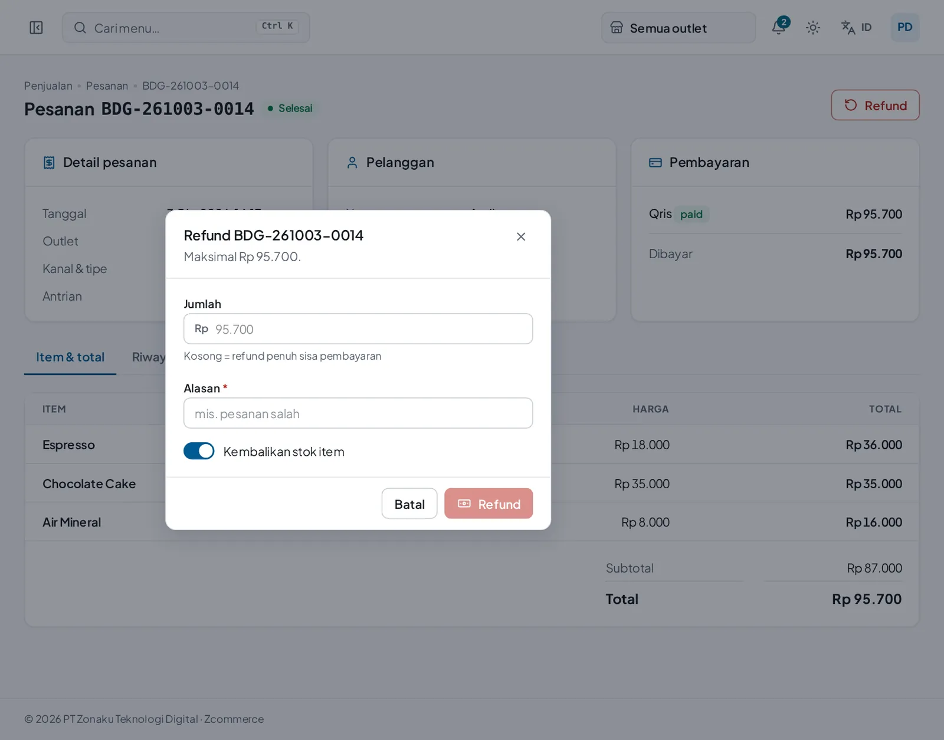The width and height of the screenshot is (944, 740).
Task: Click the Selesai status badge
Action: [290, 108]
